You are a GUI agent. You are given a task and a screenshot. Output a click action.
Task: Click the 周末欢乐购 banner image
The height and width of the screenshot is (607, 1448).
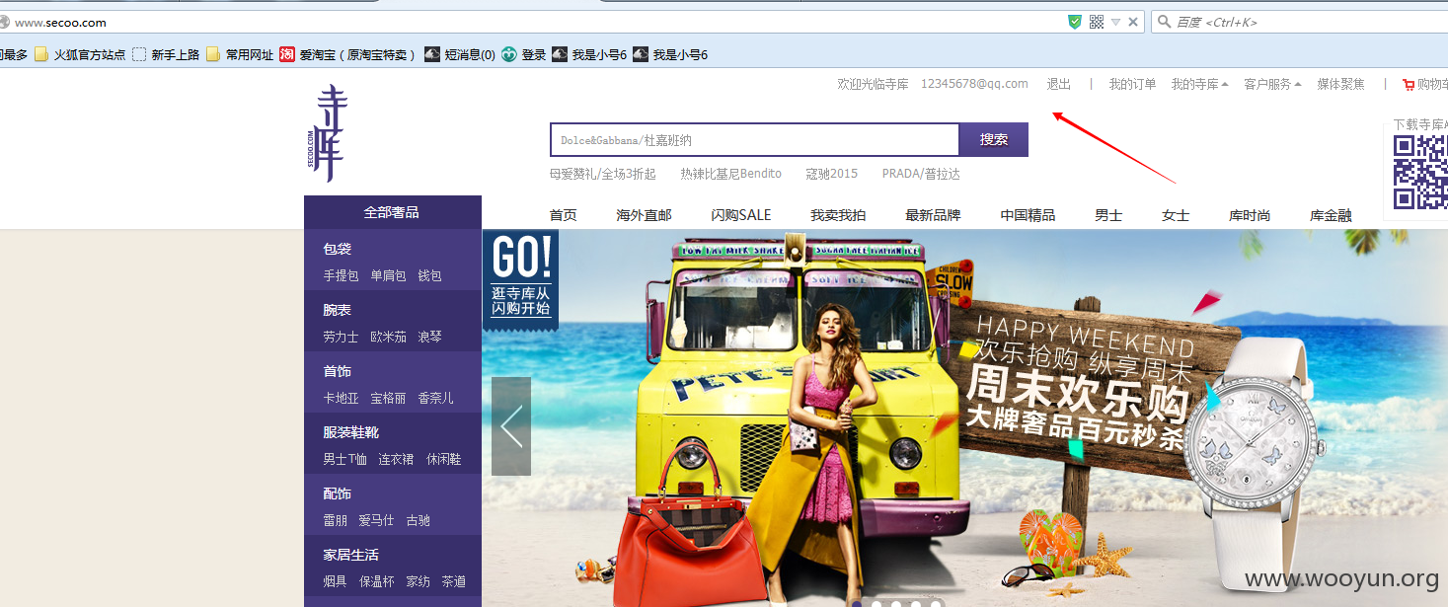[x=964, y=418]
